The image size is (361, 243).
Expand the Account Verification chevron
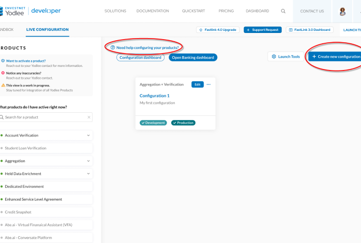[88, 135]
